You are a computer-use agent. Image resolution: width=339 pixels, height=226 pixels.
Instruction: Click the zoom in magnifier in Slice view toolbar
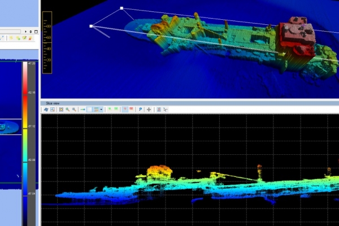(x=68, y=109)
